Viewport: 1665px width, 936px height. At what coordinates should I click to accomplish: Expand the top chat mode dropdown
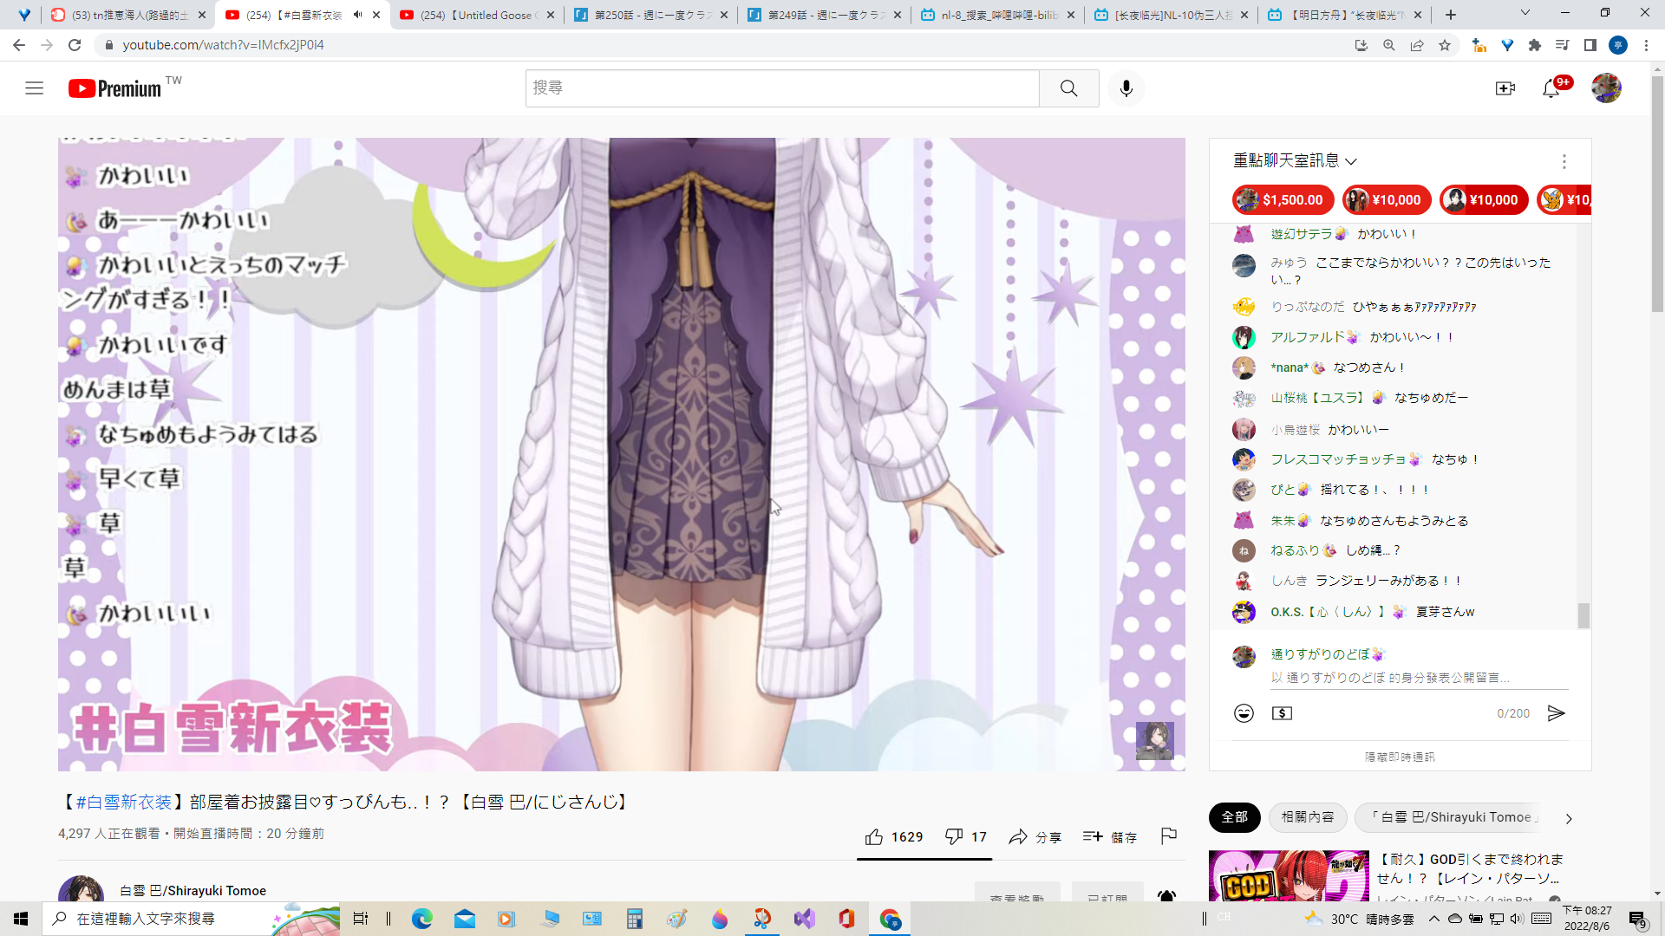pos(1295,161)
